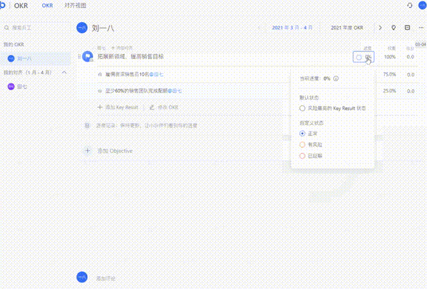Image resolution: width=427 pixels, height=289 pixels.
Task: Click the 25.0% weight value
Action: tap(389, 91)
